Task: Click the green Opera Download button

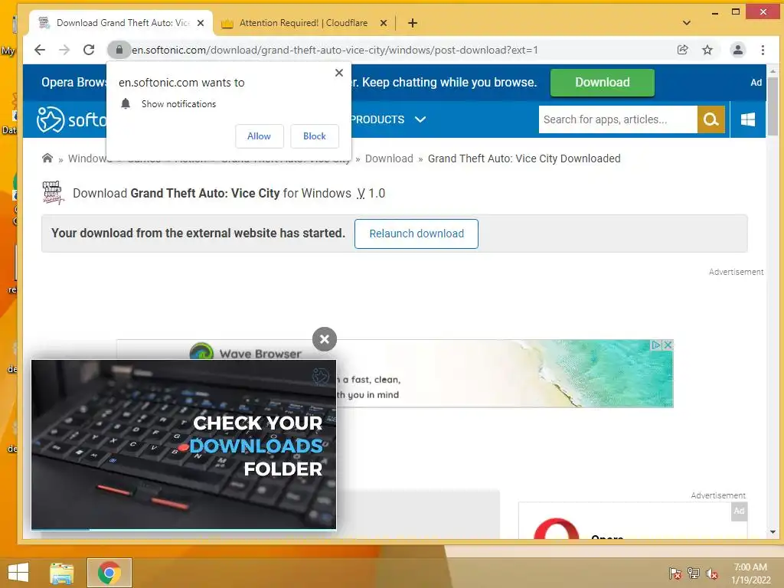Action: coord(602,83)
